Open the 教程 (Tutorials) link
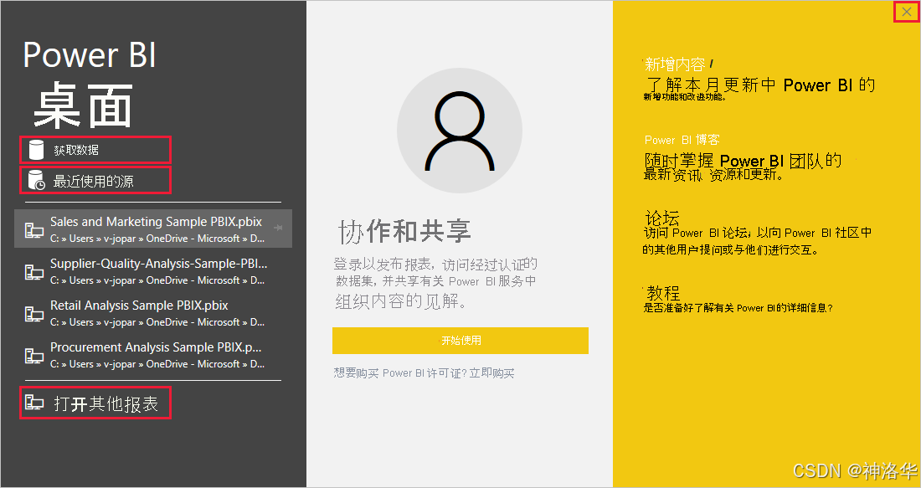Viewport: 921px width, 488px height. coord(663,292)
